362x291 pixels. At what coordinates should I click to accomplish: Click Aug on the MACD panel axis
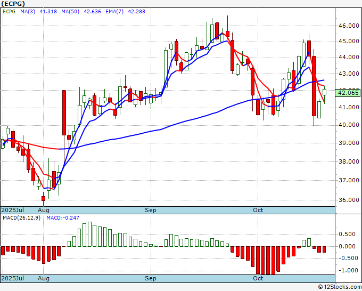[44, 278]
